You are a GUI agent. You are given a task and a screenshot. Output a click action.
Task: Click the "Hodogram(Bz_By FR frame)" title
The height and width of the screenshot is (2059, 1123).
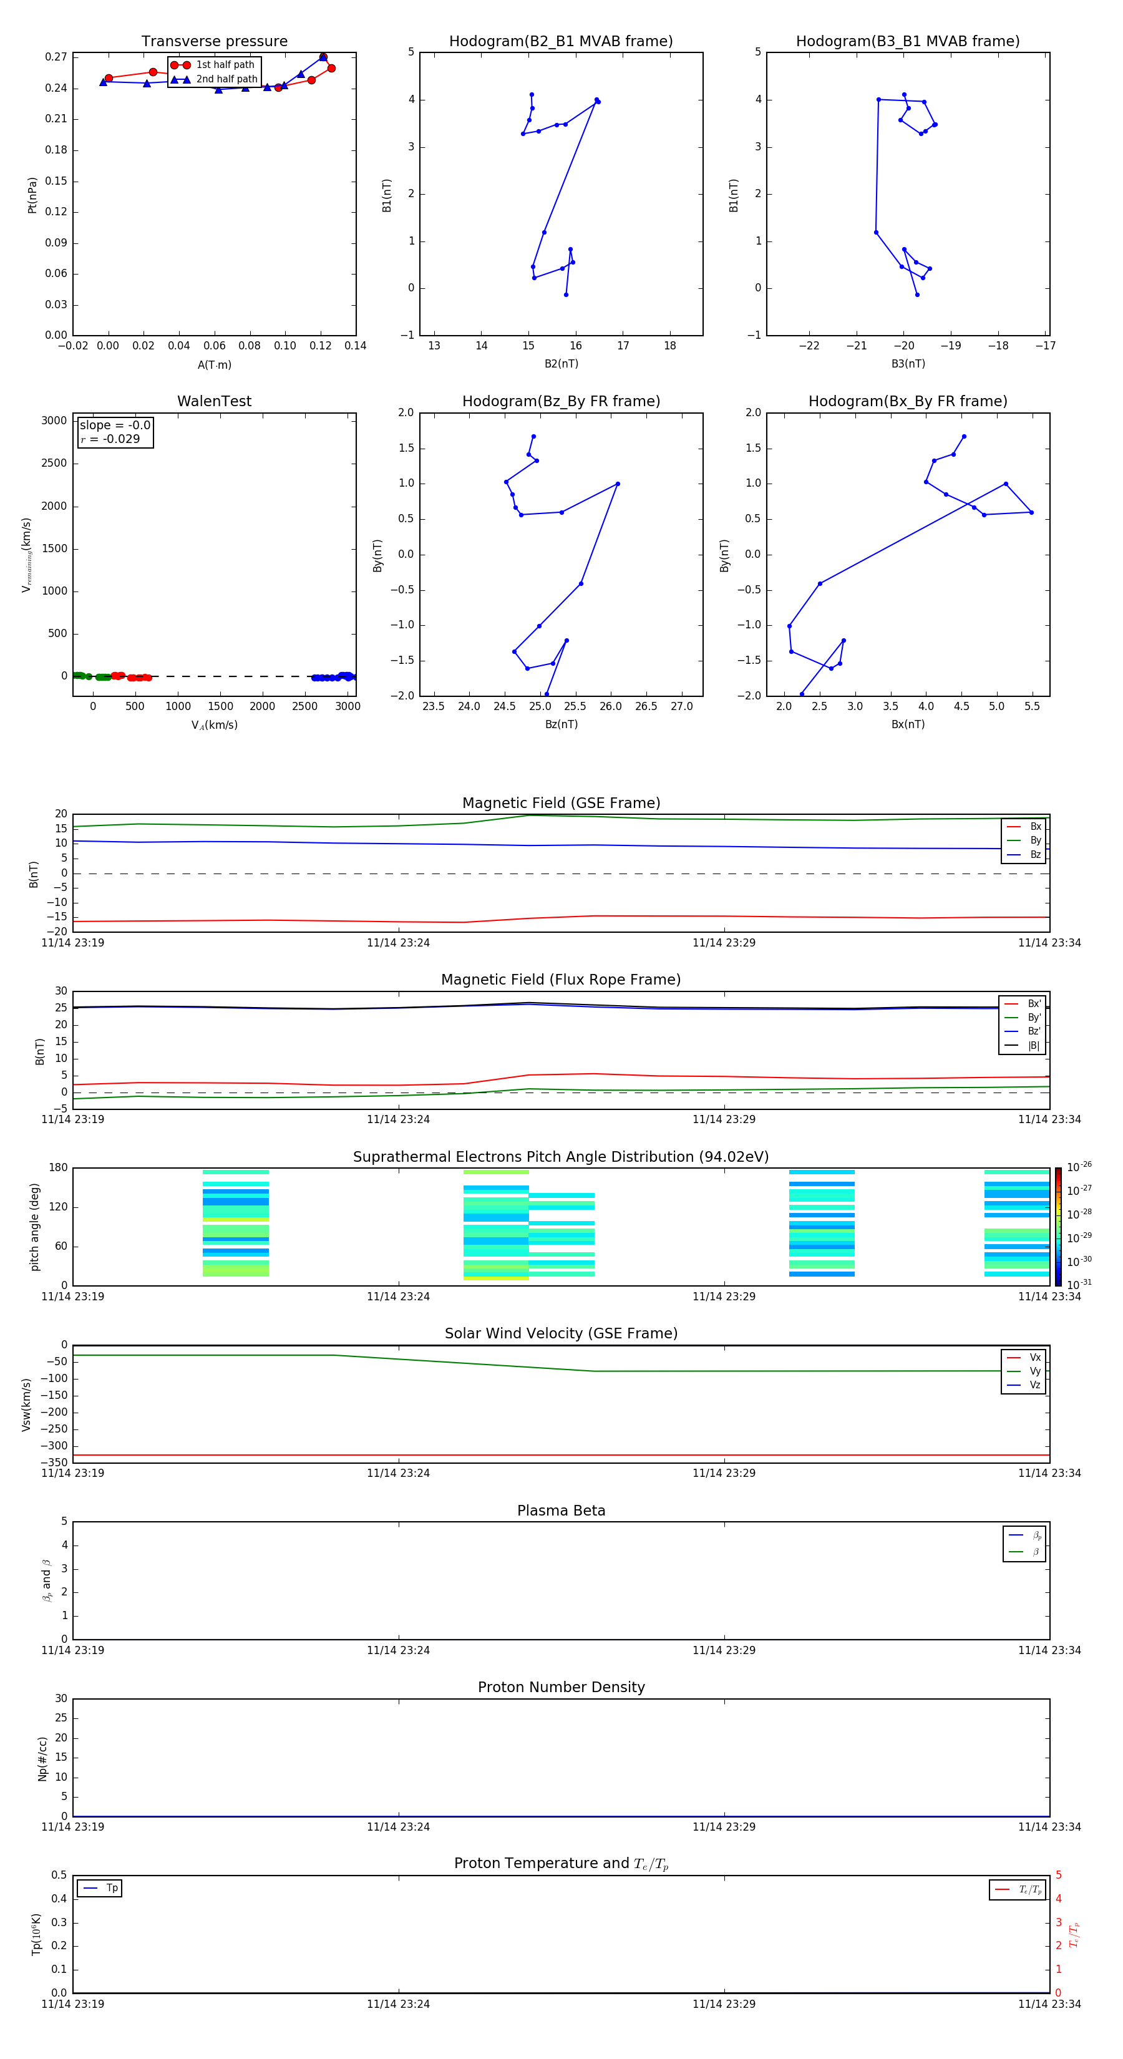pyautogui.click(x=561, y=401)
